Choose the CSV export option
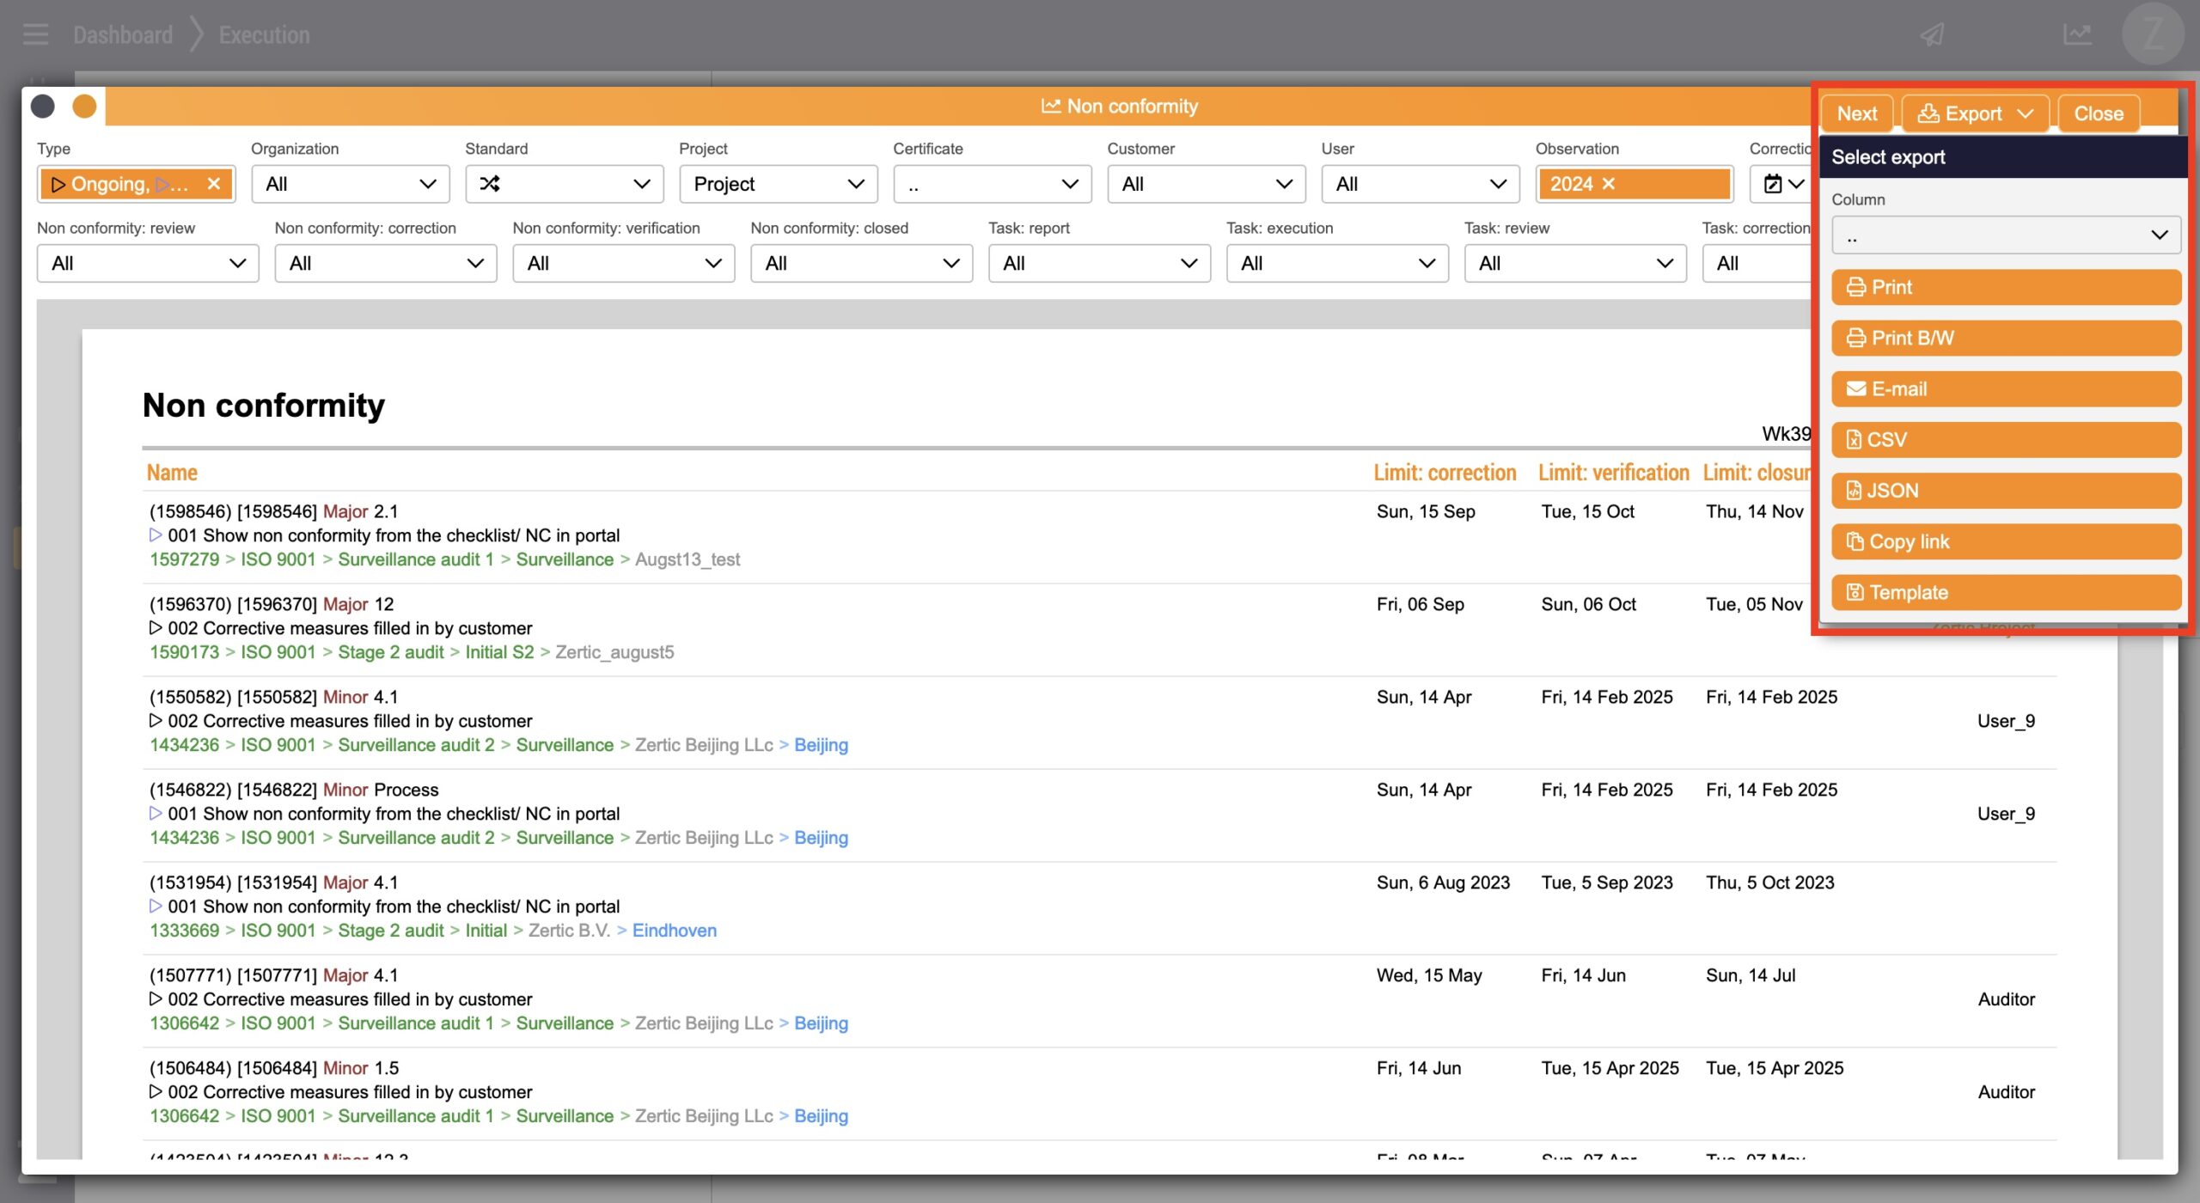The width and height of the screenshot is (2200, 1203). [x=2005, y=440]
